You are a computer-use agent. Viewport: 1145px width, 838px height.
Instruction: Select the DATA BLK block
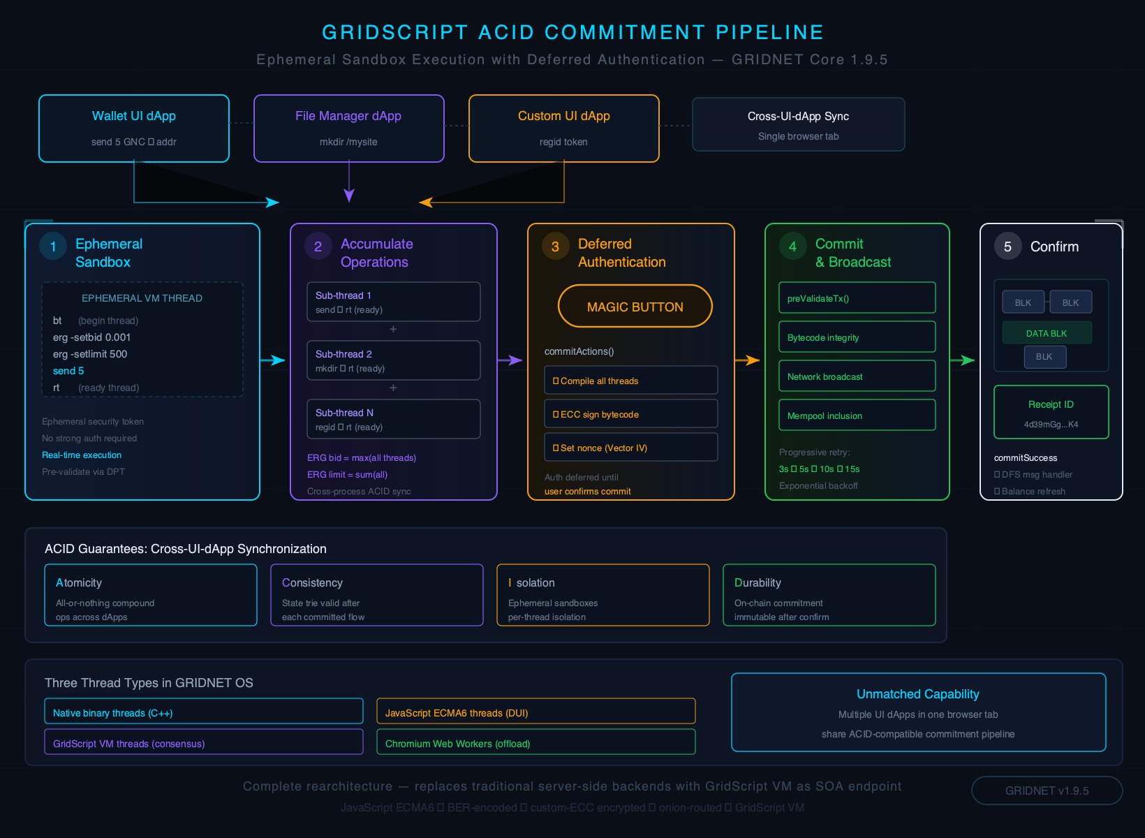click(1047, 333)
